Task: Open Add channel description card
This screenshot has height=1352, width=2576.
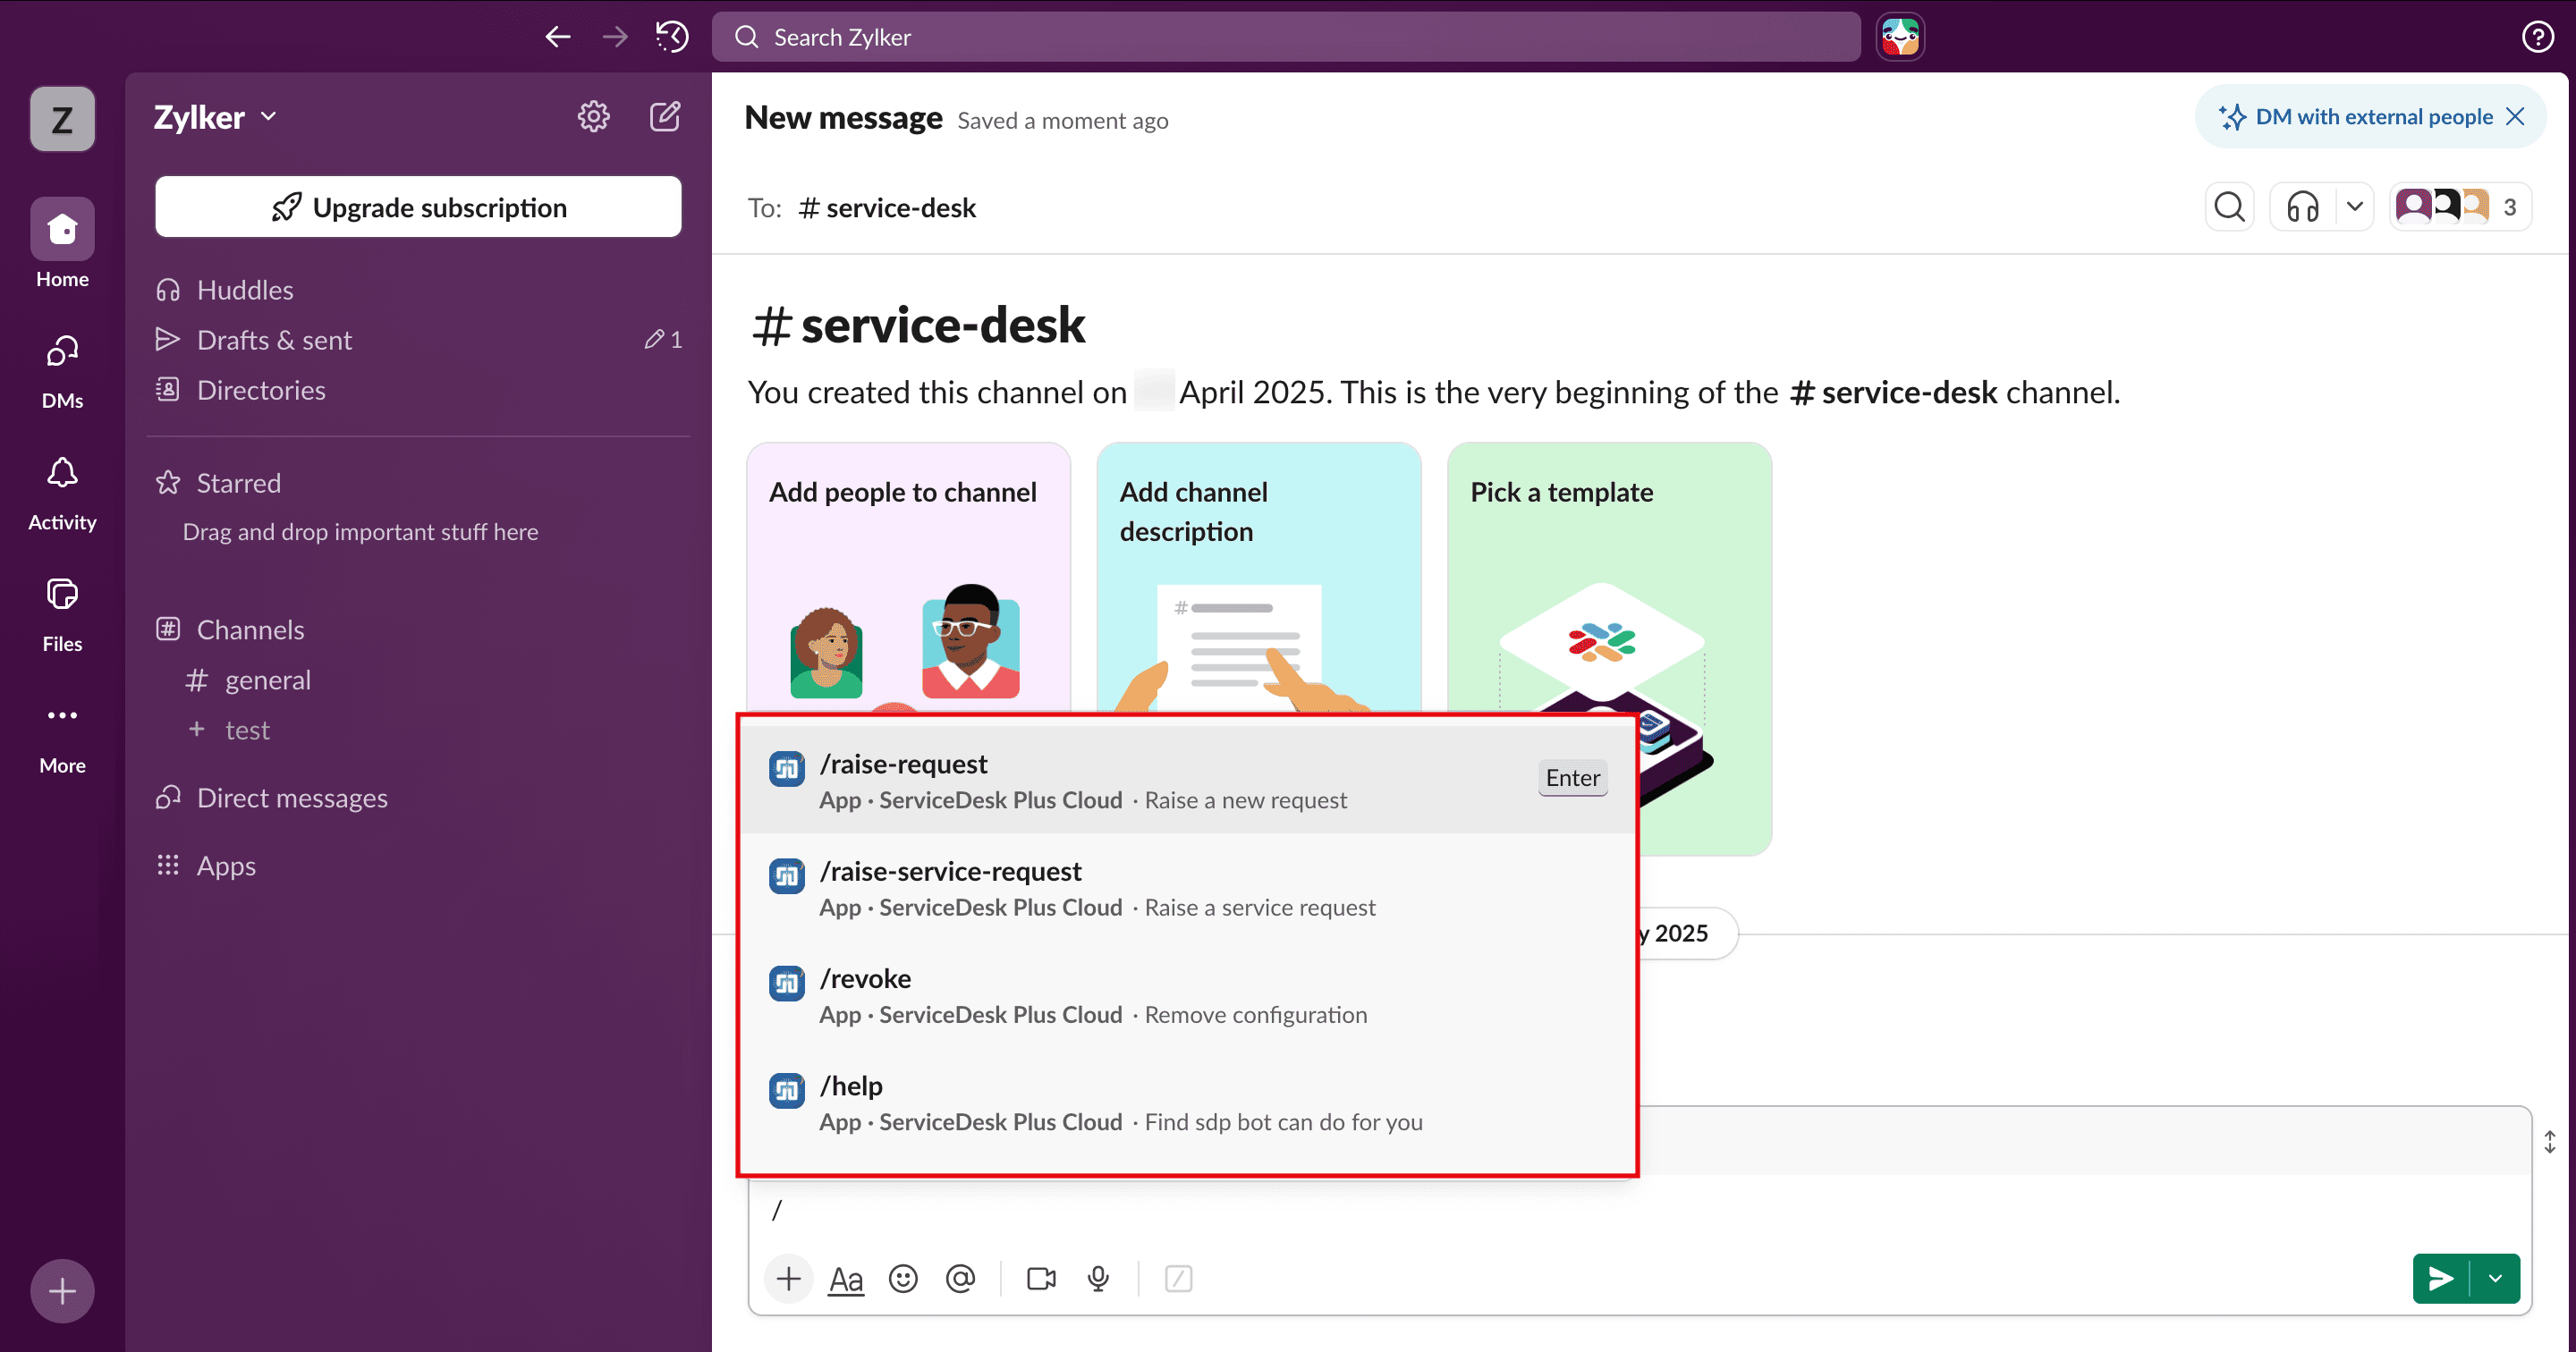Action: click(1258, 576)
